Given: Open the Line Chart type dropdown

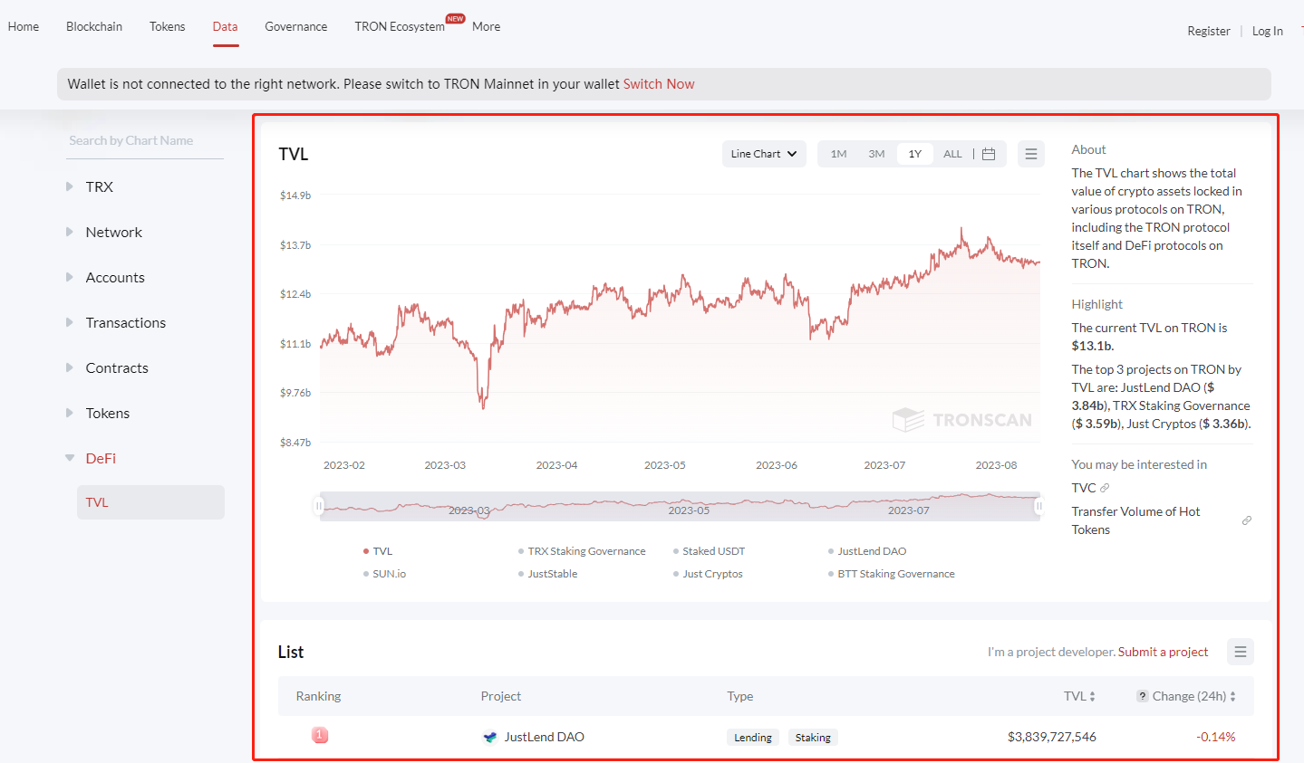Looking at the screenshot, I should coord(764,154).
